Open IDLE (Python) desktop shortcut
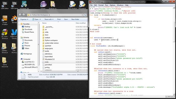 (73, 5)
